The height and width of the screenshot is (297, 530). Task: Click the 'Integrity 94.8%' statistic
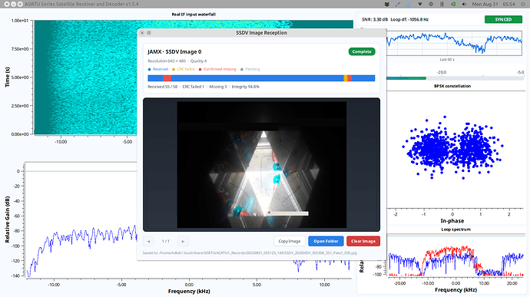pos(245,87)
